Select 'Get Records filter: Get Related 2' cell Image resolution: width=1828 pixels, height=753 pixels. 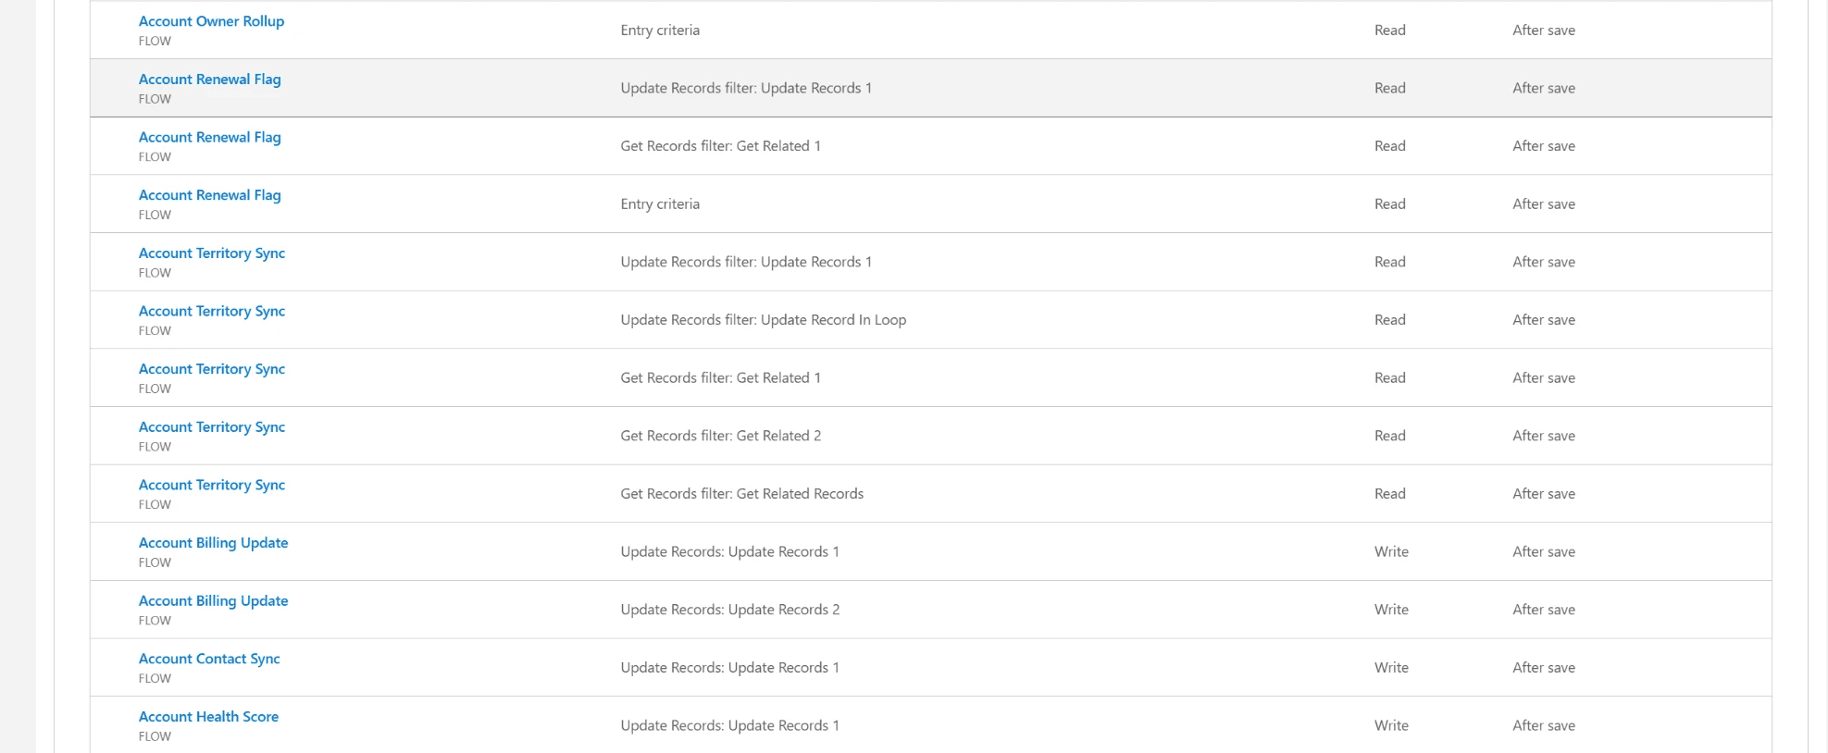click(x=721, y=436)
